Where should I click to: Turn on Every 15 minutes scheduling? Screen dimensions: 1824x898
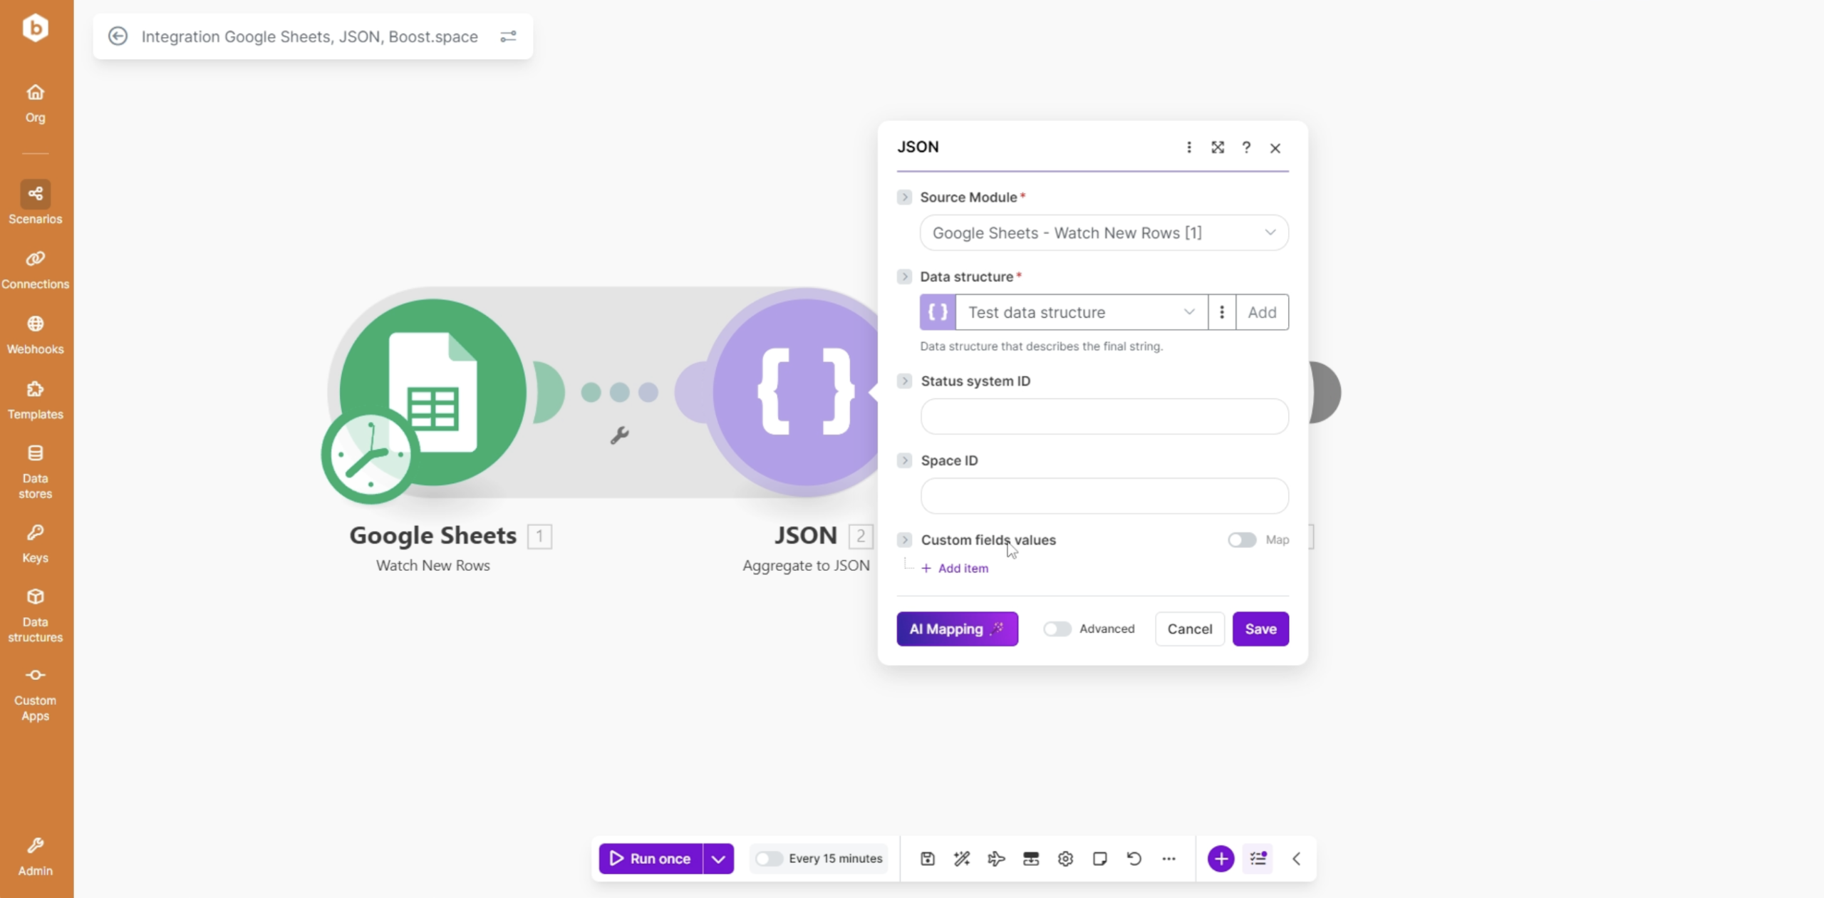[769, 858]
